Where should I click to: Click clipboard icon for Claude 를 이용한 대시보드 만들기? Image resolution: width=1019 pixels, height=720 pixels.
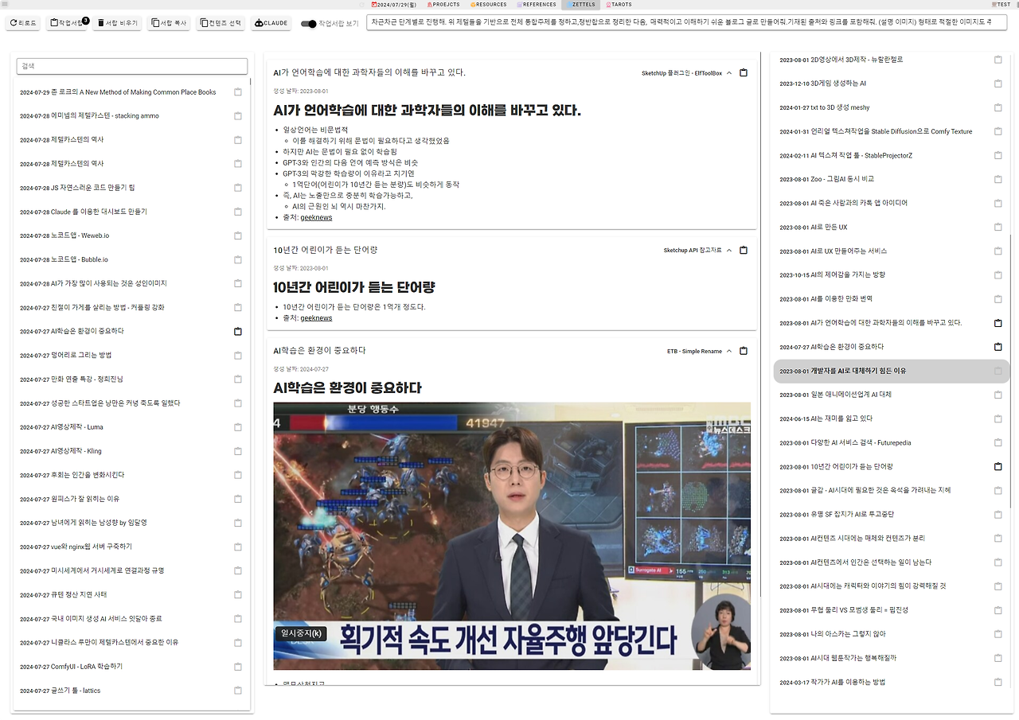pyautogui.click(x=238, y=212)
